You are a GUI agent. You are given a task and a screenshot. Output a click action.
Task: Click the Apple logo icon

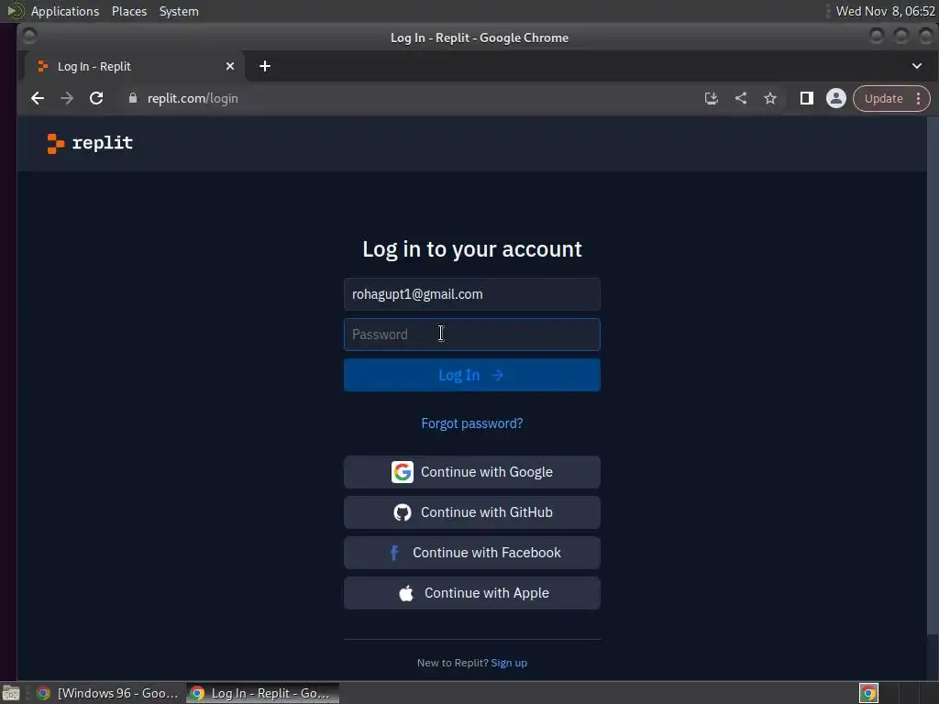(406, 593)
